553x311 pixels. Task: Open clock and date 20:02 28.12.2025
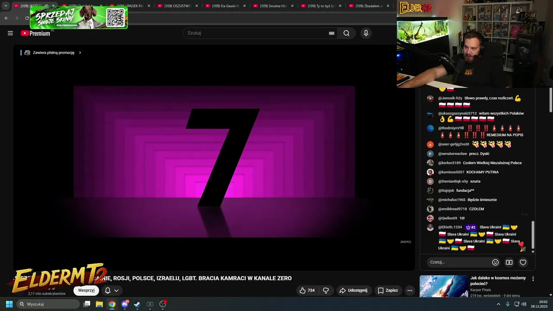[x=539, y=304]
